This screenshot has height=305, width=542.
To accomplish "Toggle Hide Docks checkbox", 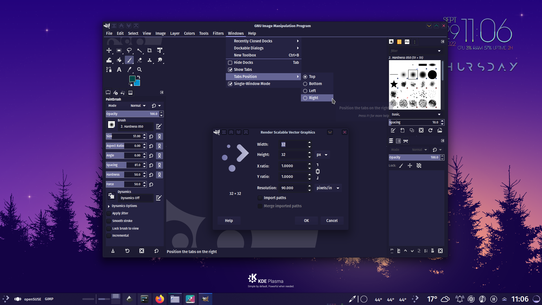I will (230, 63).
